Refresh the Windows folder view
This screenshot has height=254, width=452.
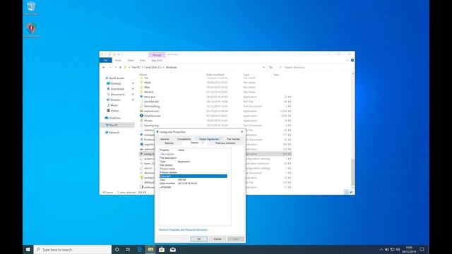pos(270,68)
